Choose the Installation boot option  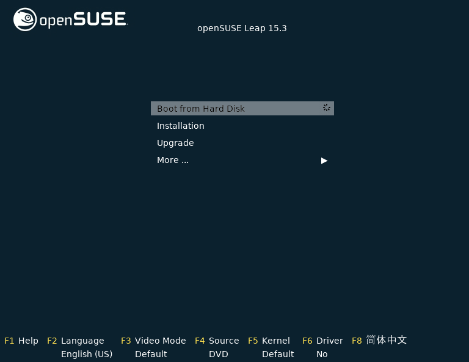(x=181, y=126)
